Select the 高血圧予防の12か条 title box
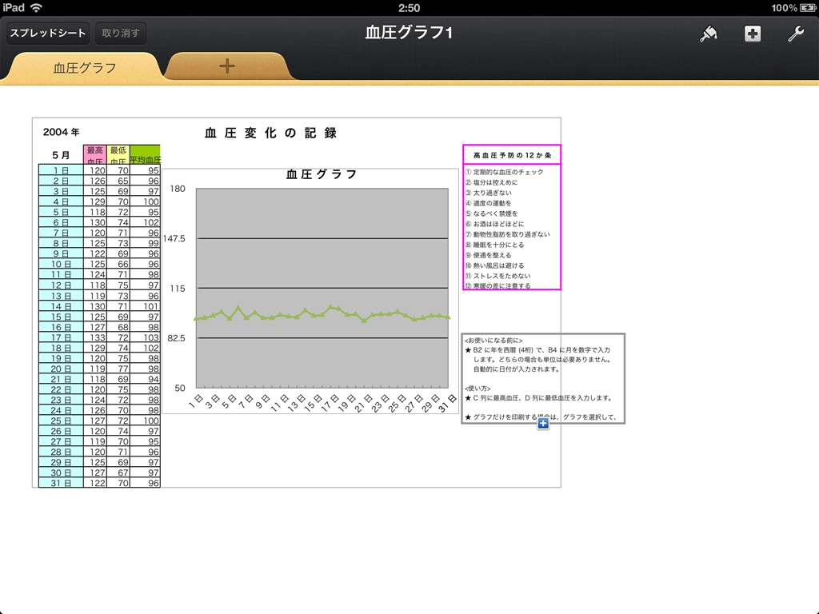Image resolution: width=819 pixels, height=614 pixels. [x=512, y=154]
